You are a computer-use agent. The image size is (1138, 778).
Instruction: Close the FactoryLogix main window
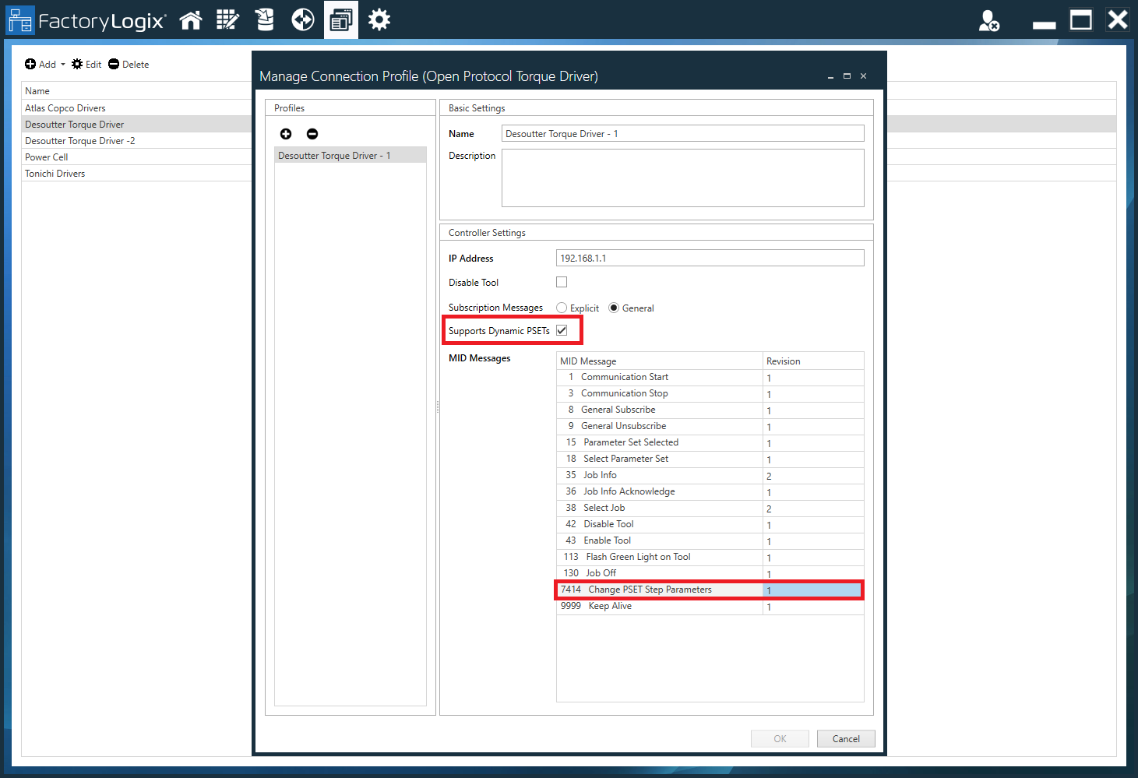(1118, 19)
